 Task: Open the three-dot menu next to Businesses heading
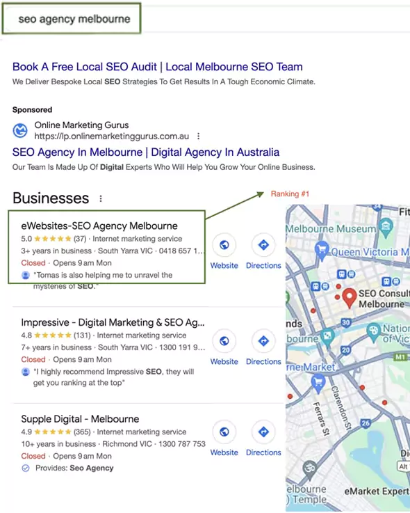pos(101,198)
